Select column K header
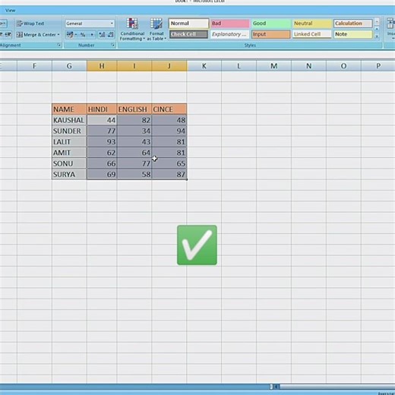Screen dimensions: 395x395 [204, 66]
